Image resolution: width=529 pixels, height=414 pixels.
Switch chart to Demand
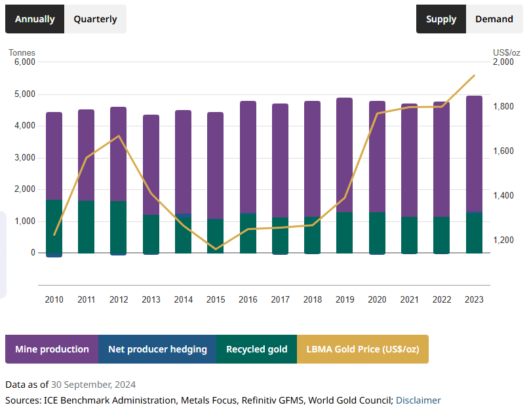(x=494, y=19)
